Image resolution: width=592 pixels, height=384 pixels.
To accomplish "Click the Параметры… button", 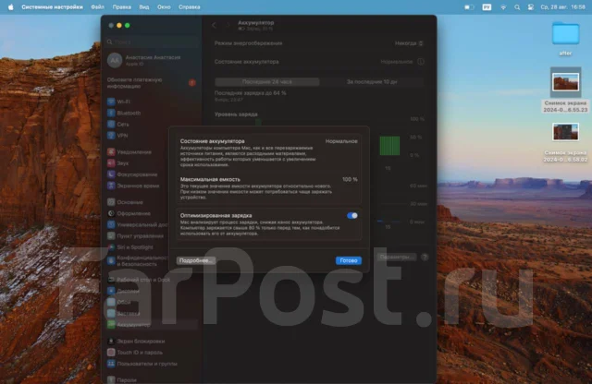I will click(396, 257).
